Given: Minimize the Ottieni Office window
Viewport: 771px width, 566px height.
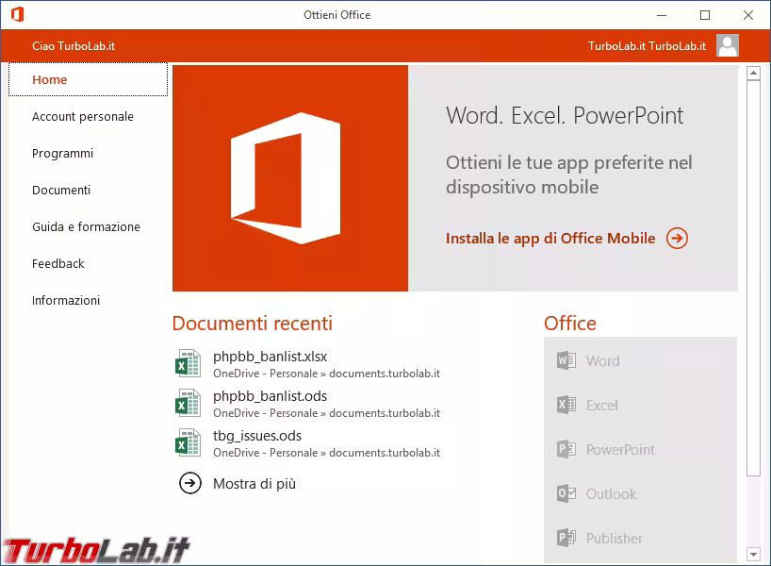Looking at the screenshot, I should (x=662, y=15).
